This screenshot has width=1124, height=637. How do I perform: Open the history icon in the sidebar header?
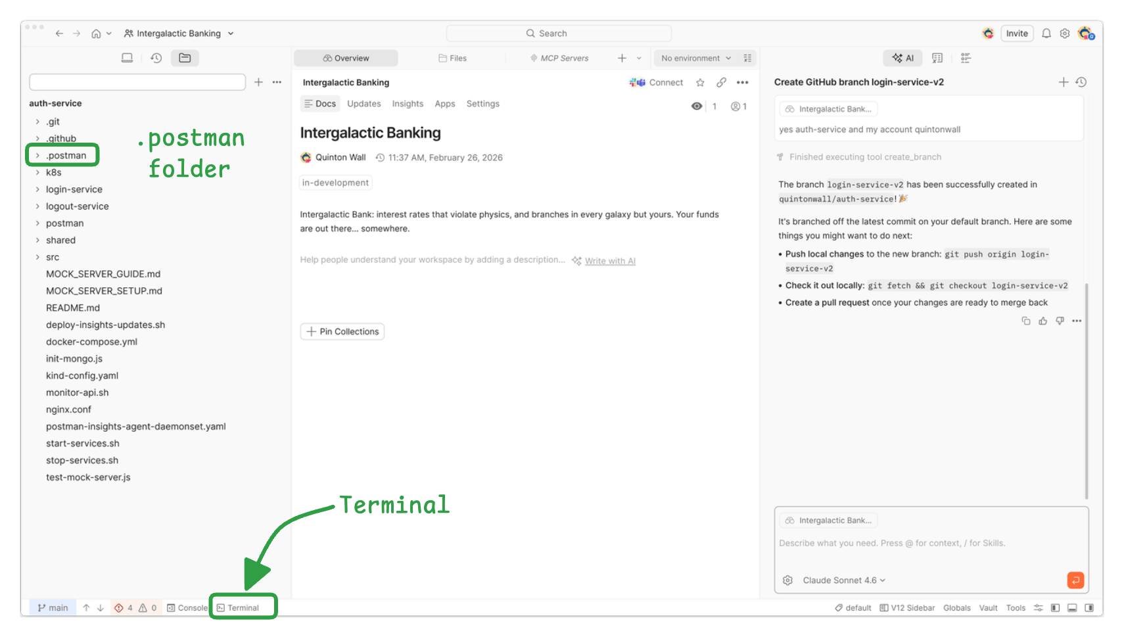point(156,58)
